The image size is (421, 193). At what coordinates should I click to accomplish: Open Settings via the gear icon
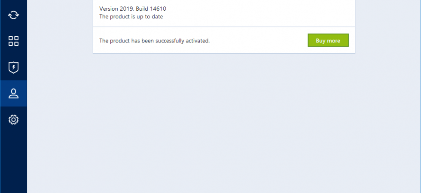[13, 120]
